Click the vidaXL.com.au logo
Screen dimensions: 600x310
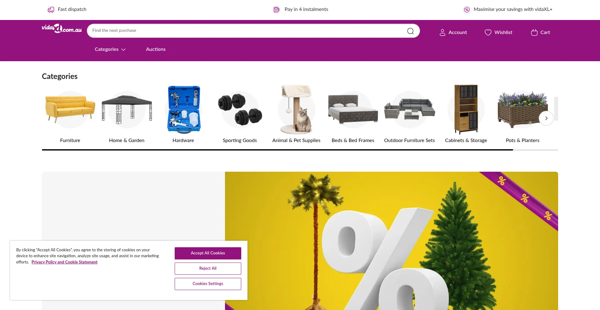pos(62,29)
